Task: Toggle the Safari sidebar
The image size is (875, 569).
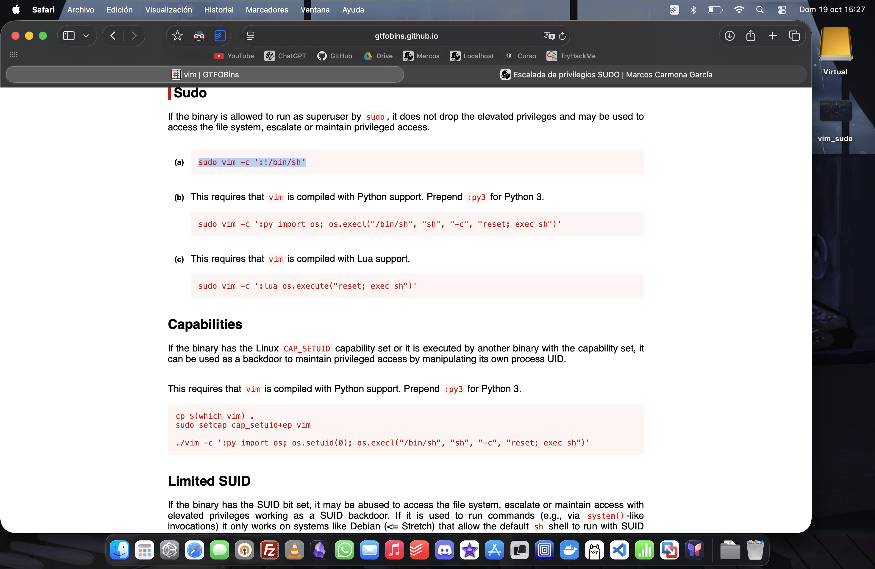Action: (x=69, y=36)
